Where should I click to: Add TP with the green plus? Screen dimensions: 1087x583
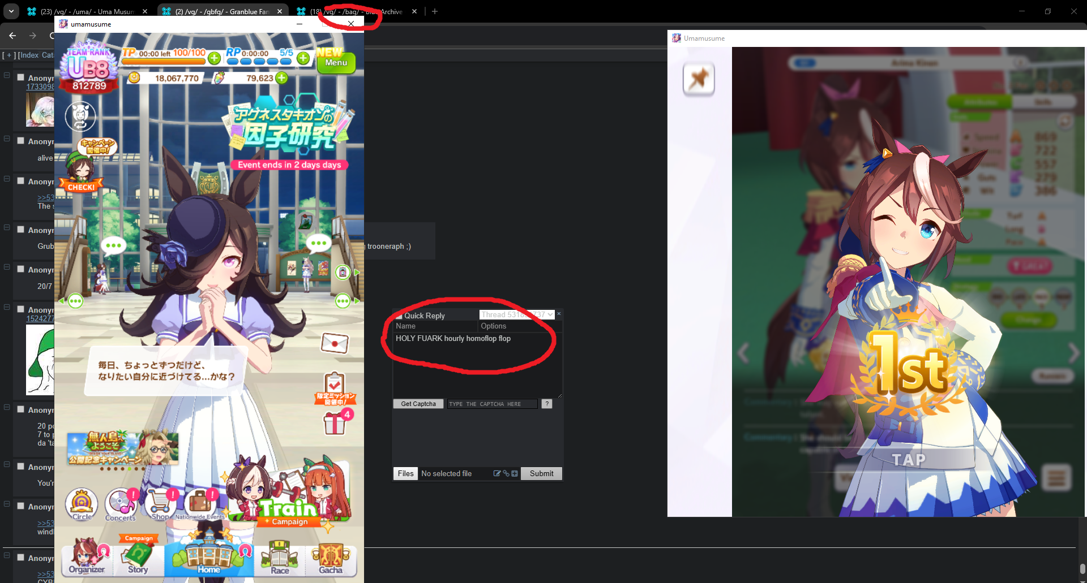pyautogui.click(x=214, y=58)
